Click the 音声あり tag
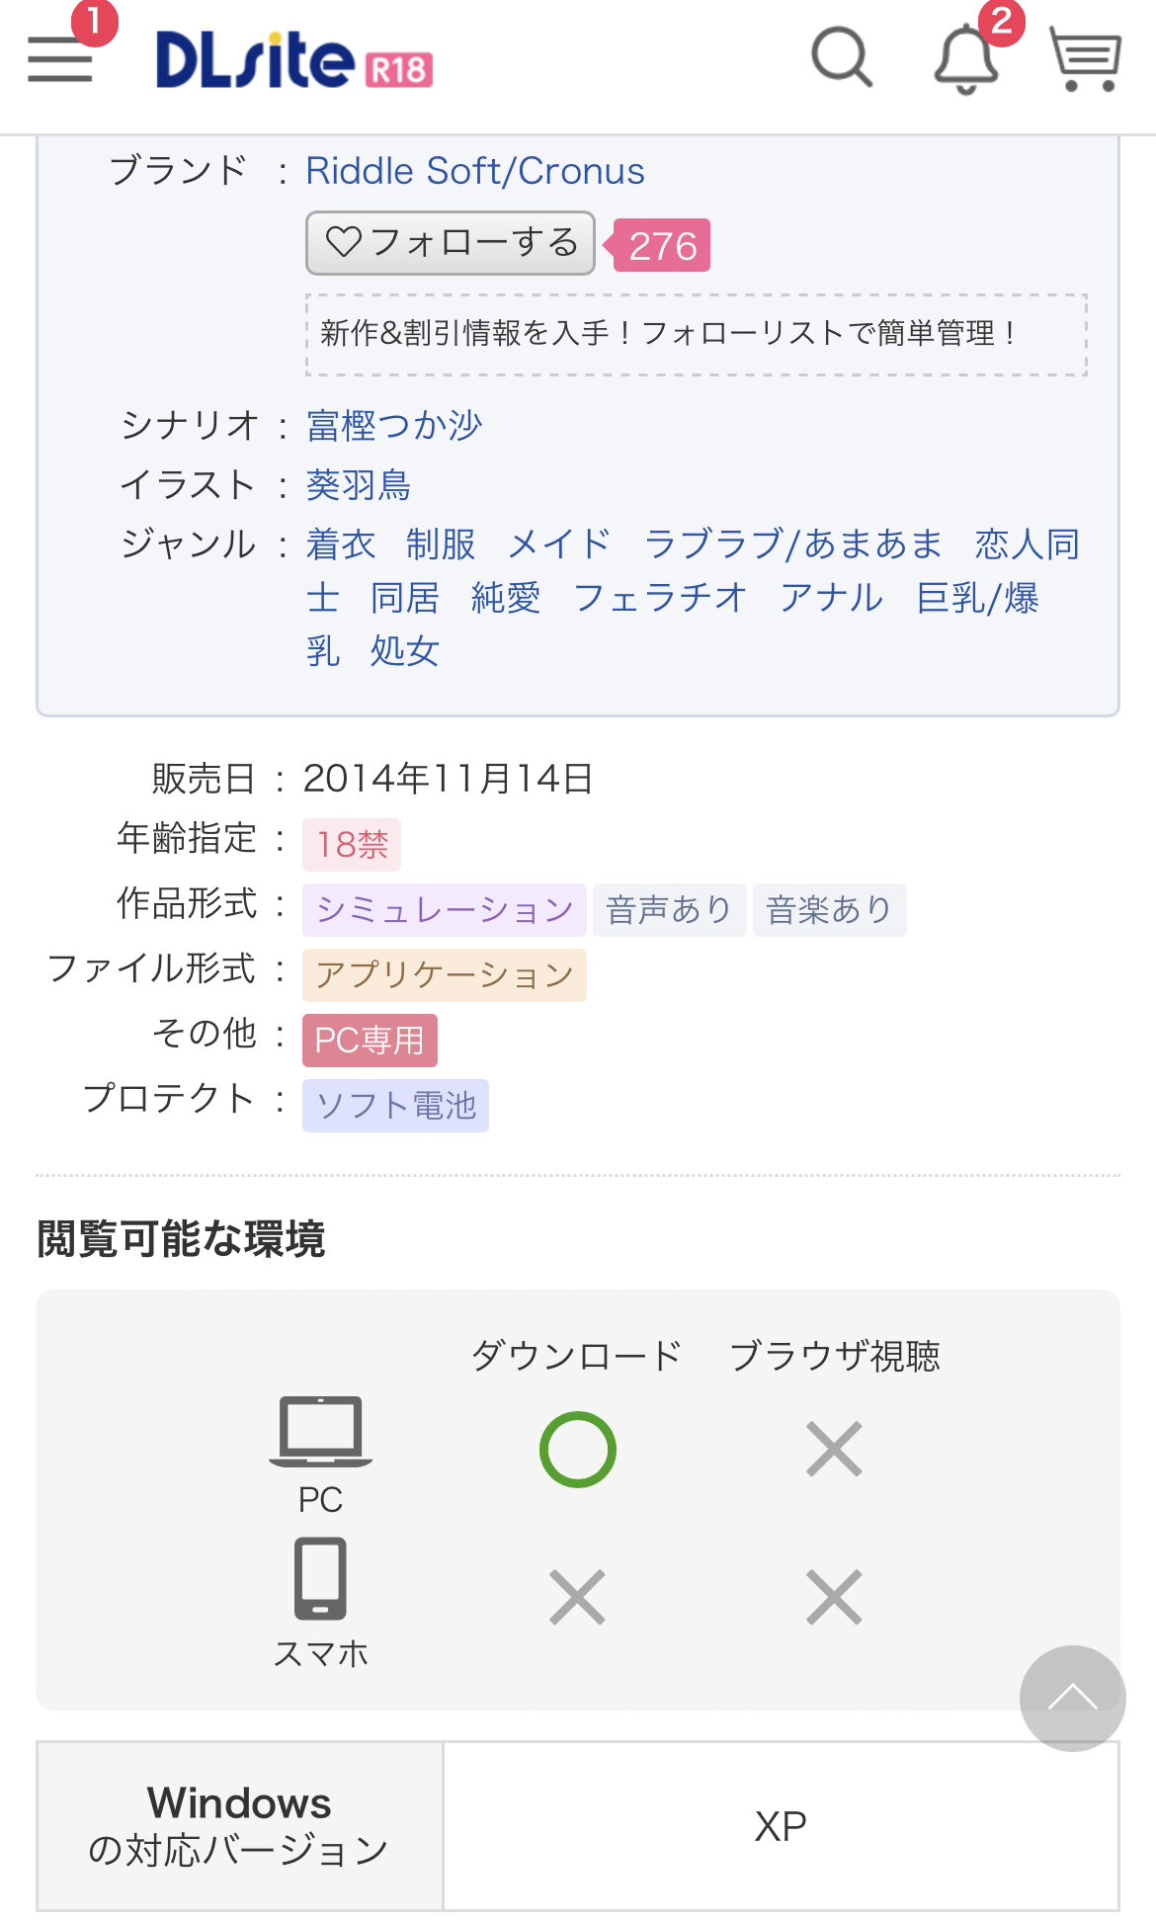Screen dimensions: 1156x1924 (x=669, y=910)
